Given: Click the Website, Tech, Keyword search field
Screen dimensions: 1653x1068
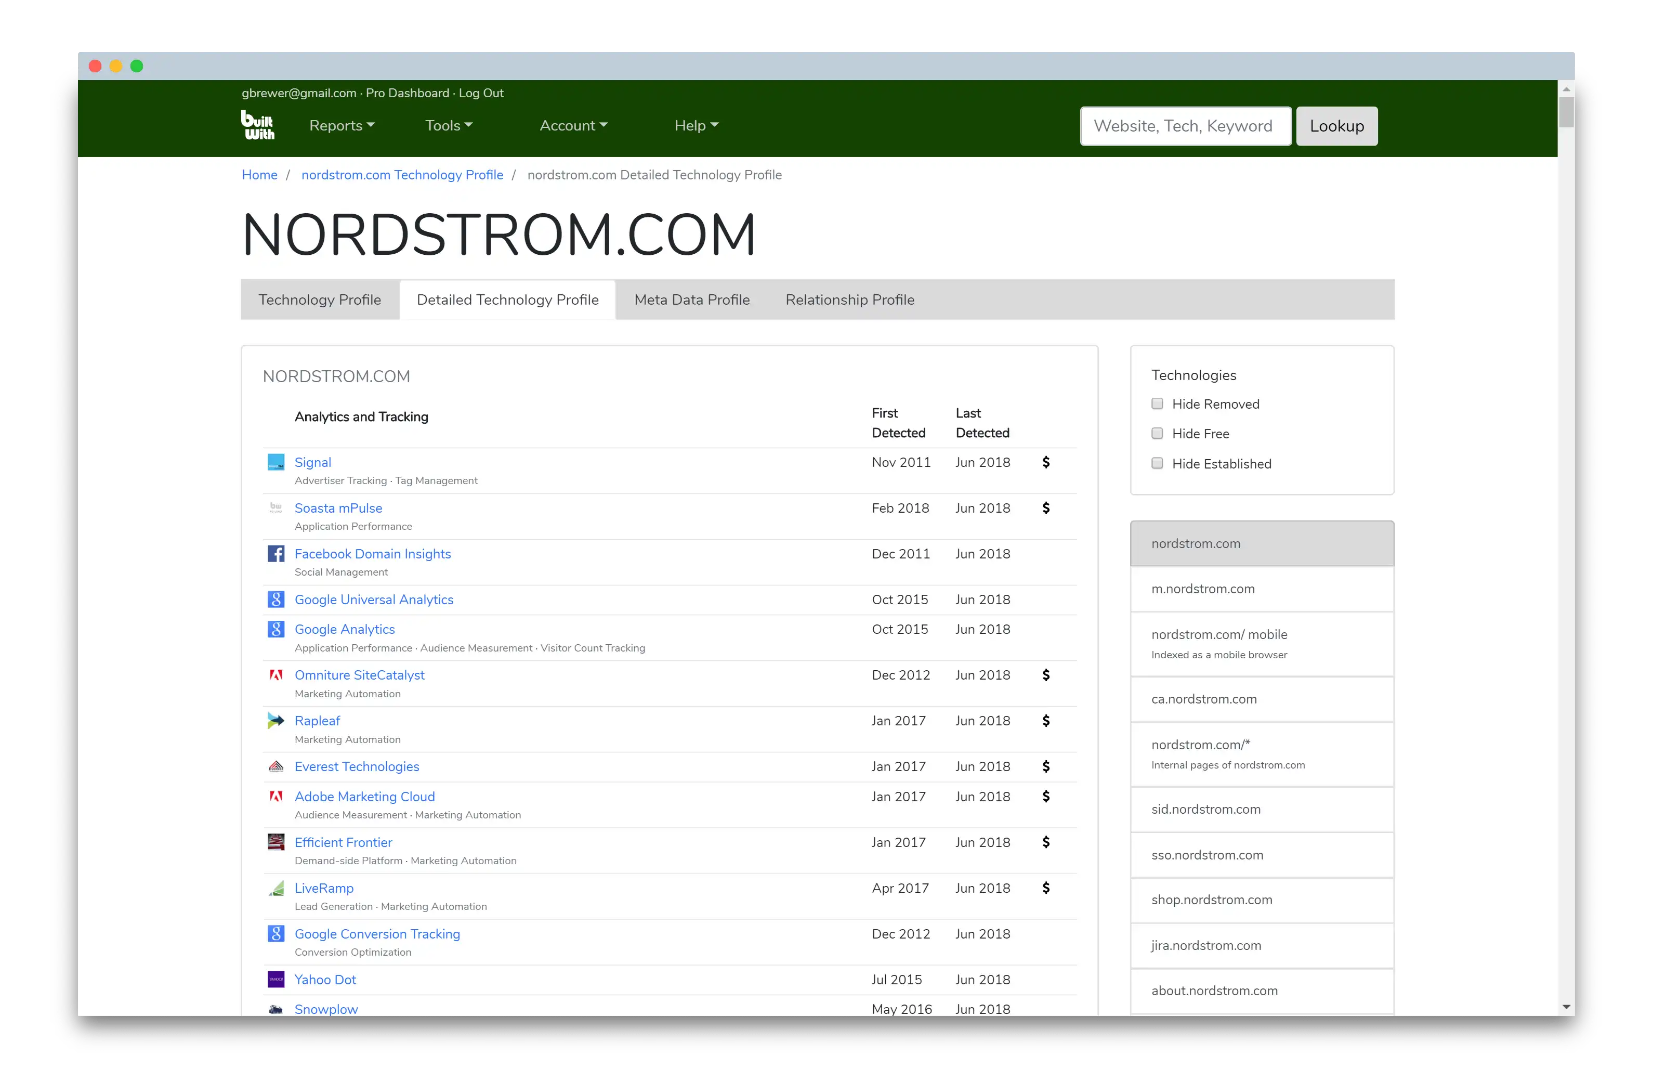Looking at the screenshot, I should [x=1185, y=125].
